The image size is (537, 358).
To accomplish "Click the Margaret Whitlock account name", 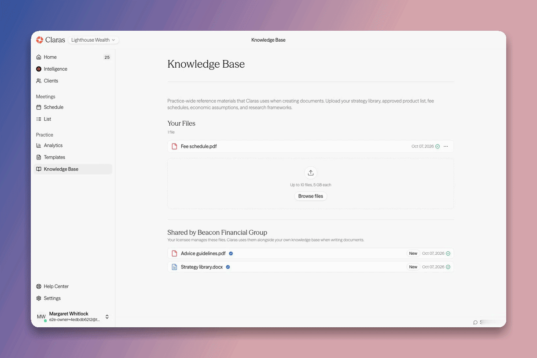I will point(69,314).
